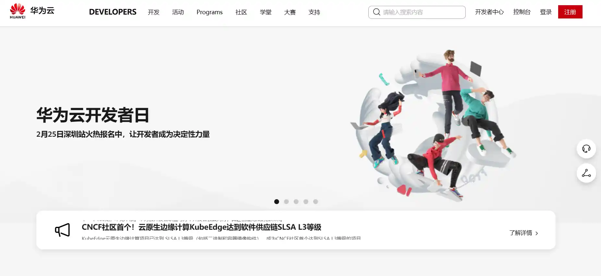Click the floating feedback path icon
The width and height of the screenshot is (601, 276).
coord(586,173)
